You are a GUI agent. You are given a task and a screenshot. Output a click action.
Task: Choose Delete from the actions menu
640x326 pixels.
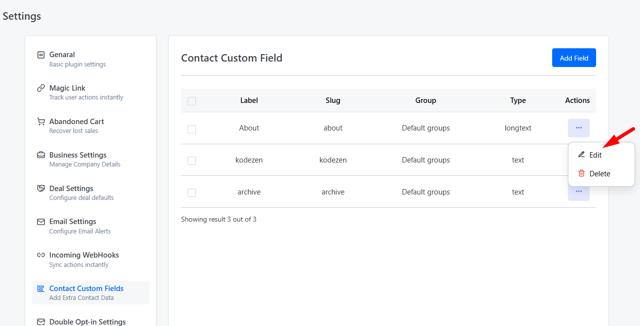pyautogui.click(x=602, y=173)
